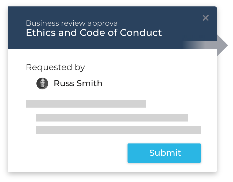Click the arrowhead tip pointing right
Viewport: 233px width, 182px height.
pyautogui.click(x=225, y=45)
